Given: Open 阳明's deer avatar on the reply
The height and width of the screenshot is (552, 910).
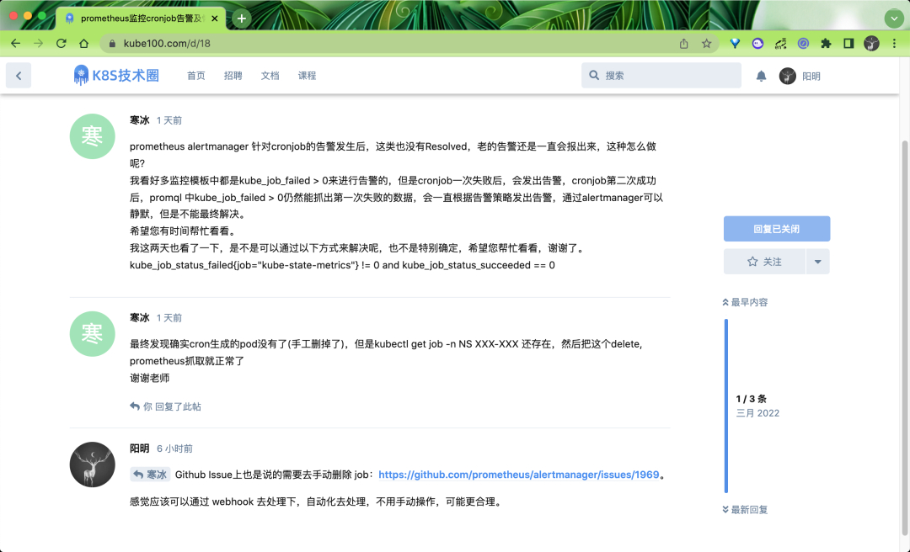Looking at the screenshot, I should click(93, 464).
